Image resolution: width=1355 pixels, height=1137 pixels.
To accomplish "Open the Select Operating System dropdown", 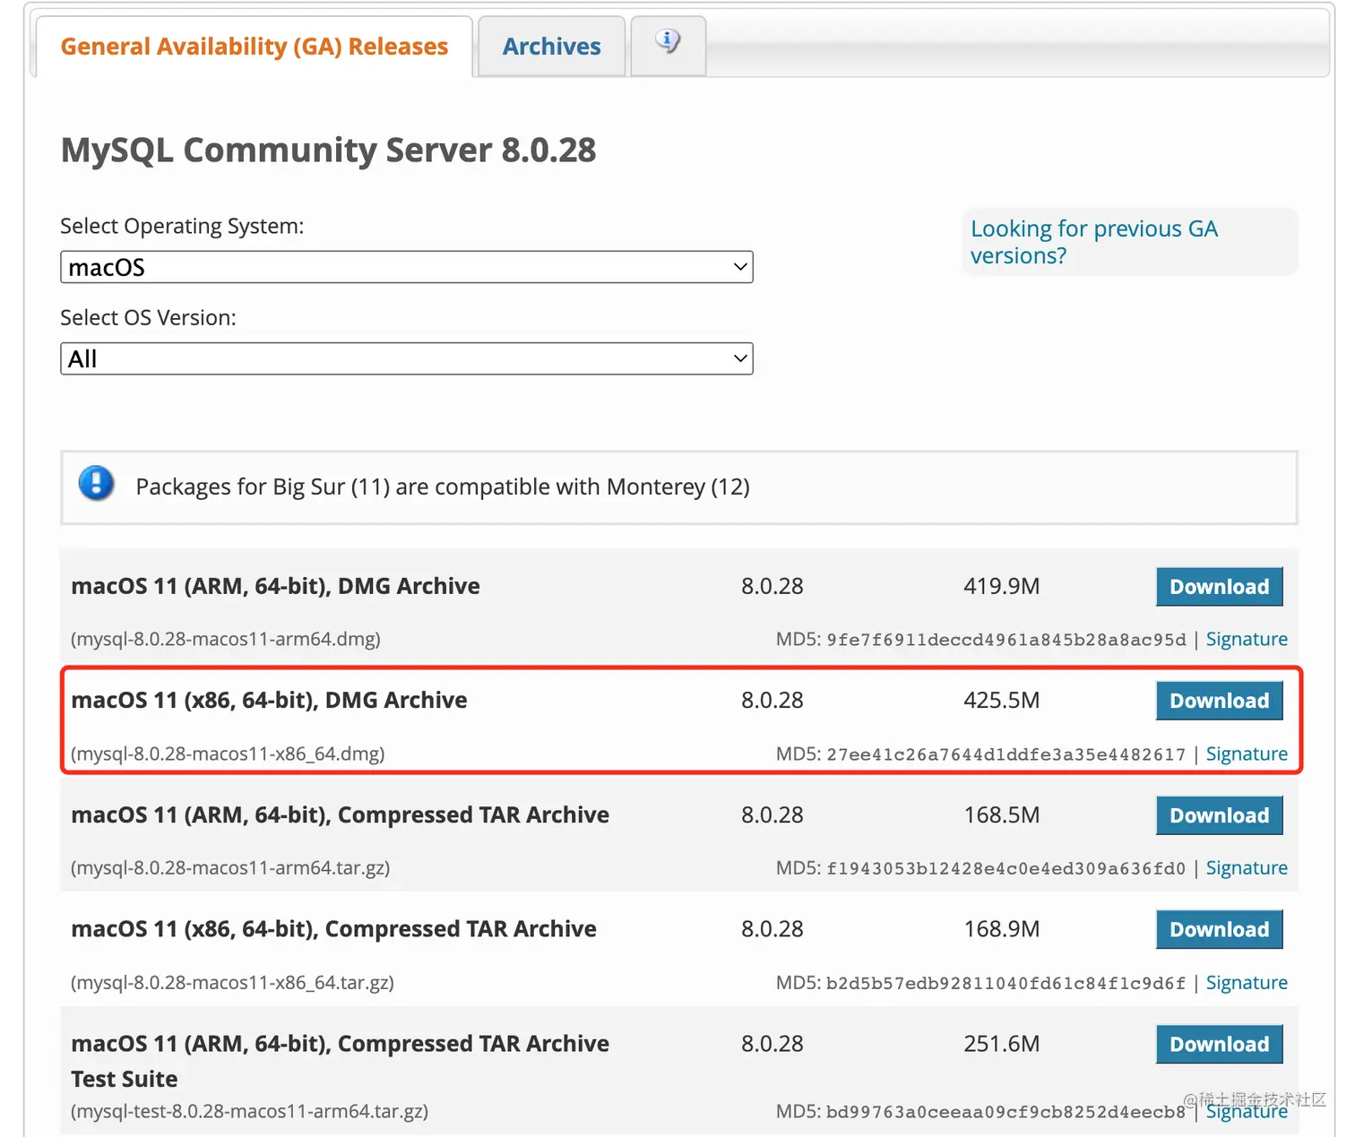I will coord(407,267).
